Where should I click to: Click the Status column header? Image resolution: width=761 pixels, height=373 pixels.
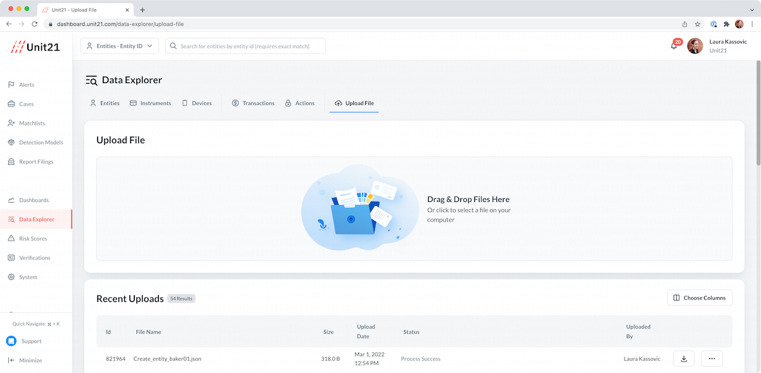point(411,332)
